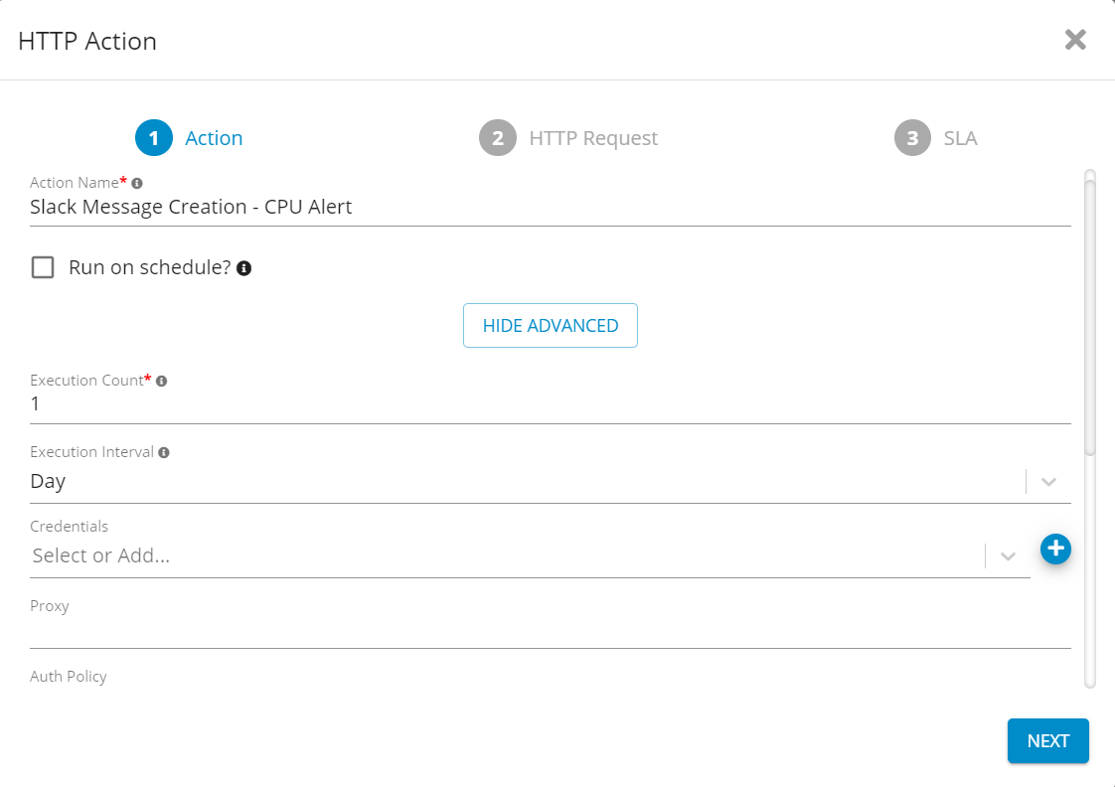Go to the SLA tab

click(x=961, y=137)
